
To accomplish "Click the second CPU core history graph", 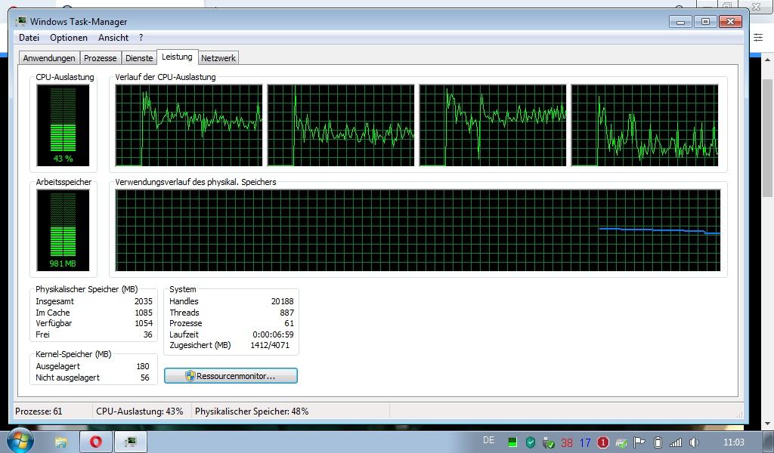I will 341,125.
